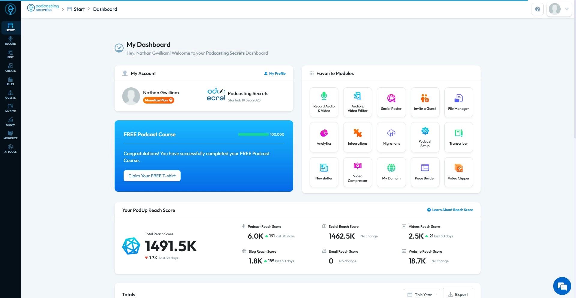Click the Videos Reach Score value 2.5K
The image size is (576, 298).
[x=416, y=236]
